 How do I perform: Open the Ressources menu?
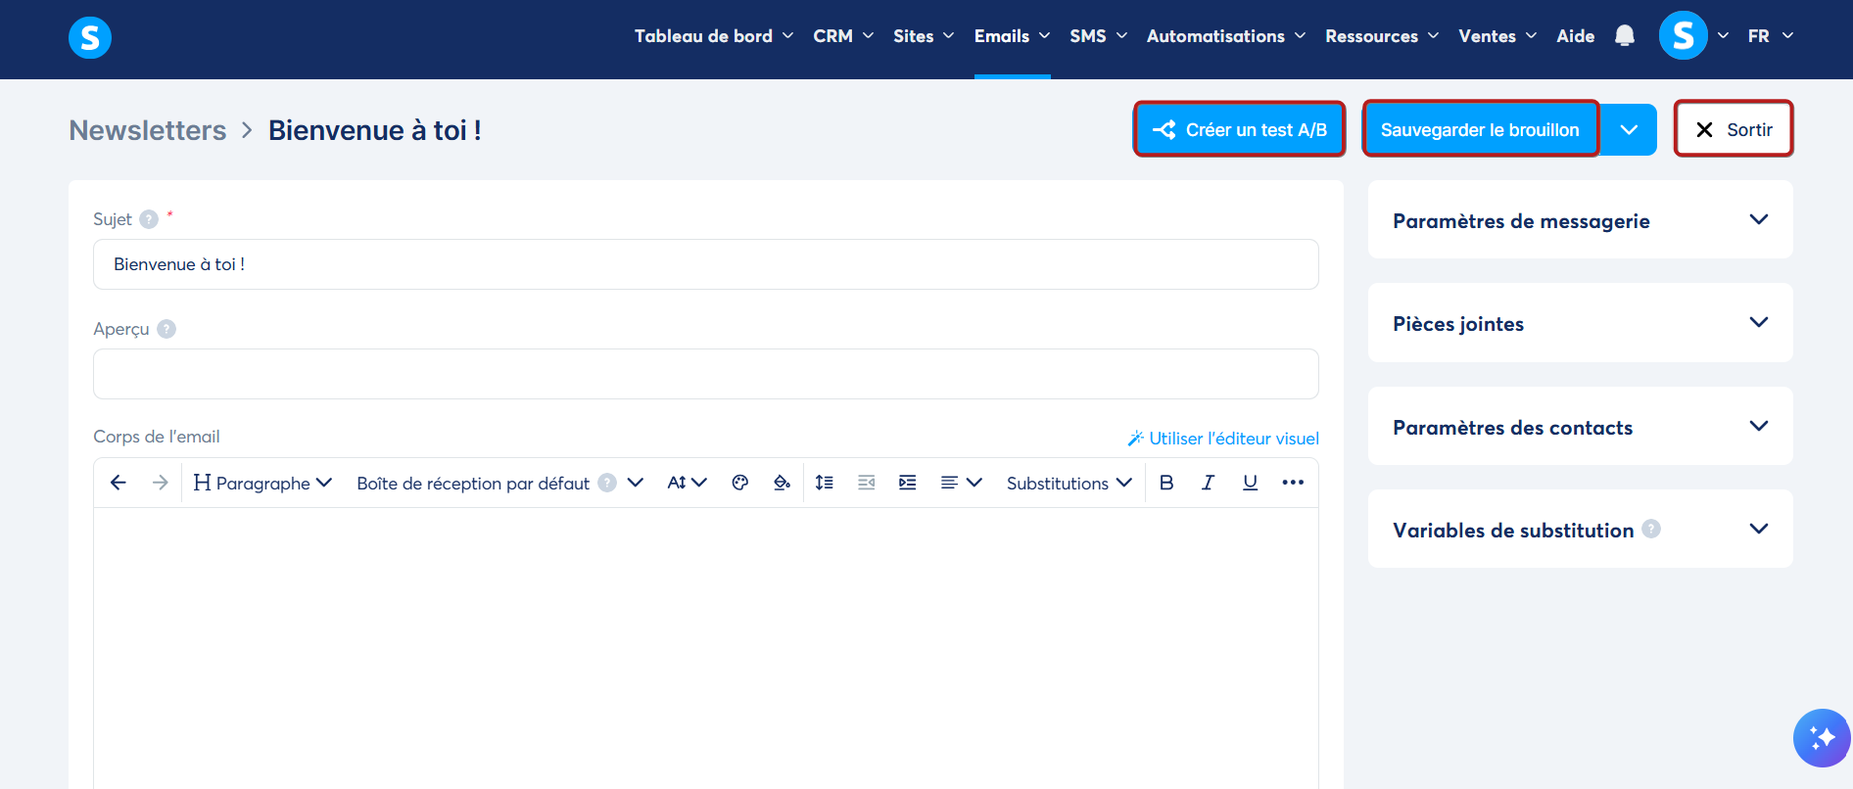click(1382, 36)
